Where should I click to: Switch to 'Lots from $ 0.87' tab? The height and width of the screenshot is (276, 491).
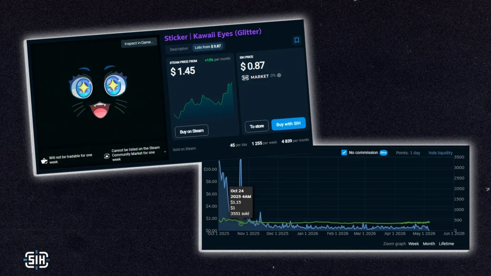click(x=208, y=46)
